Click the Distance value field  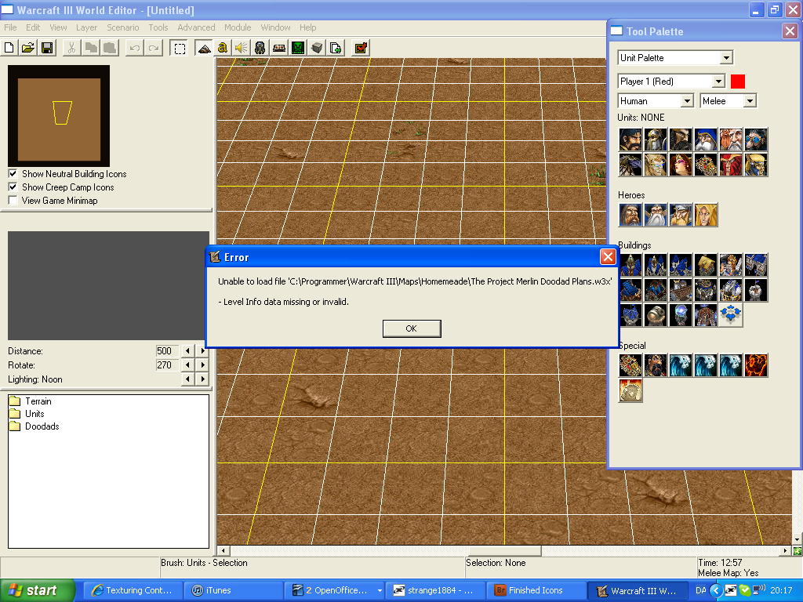click(167, 351)
